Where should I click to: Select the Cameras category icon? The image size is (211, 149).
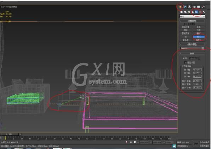193,12
